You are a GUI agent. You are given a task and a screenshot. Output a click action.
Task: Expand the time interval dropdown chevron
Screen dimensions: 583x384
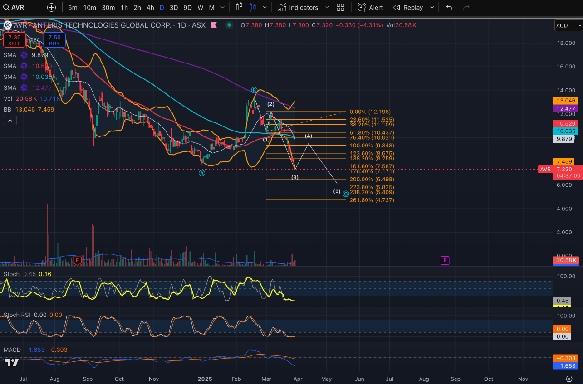pos(222,7)
